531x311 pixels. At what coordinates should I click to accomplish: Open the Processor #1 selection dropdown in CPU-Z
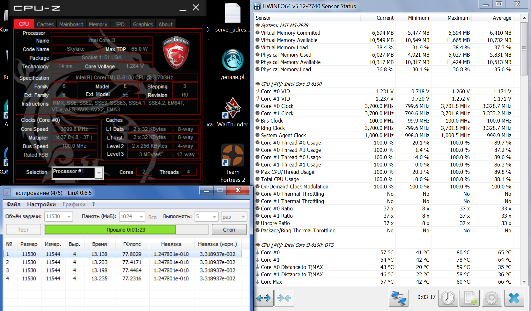[x=99, y=173]
